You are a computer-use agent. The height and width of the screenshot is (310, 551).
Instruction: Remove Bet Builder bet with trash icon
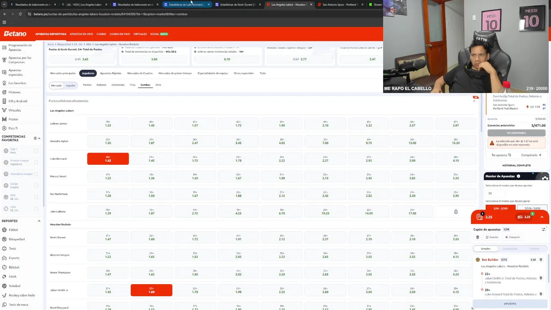(541, 260)
